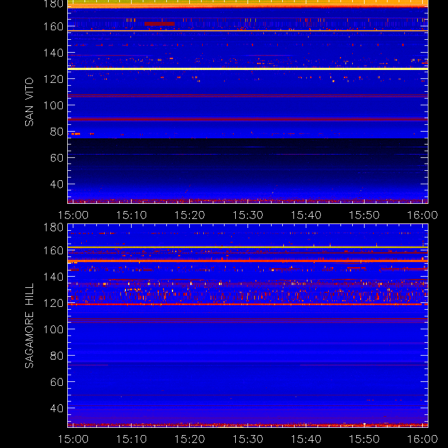Click 15:30 time label under SAN VITO plot

(248, 215)
